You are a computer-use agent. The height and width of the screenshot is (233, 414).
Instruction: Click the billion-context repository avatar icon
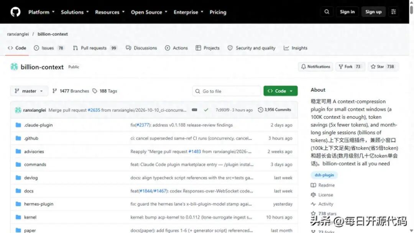14,67
